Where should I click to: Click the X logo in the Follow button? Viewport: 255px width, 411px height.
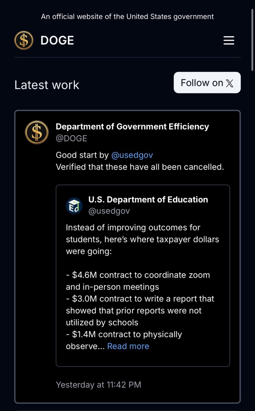[229, 83]
